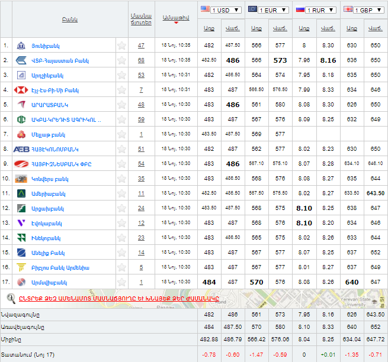Click the red oval logo in row 9
The height and width of the screenshot is (362, 388).
tap(21, 164)
